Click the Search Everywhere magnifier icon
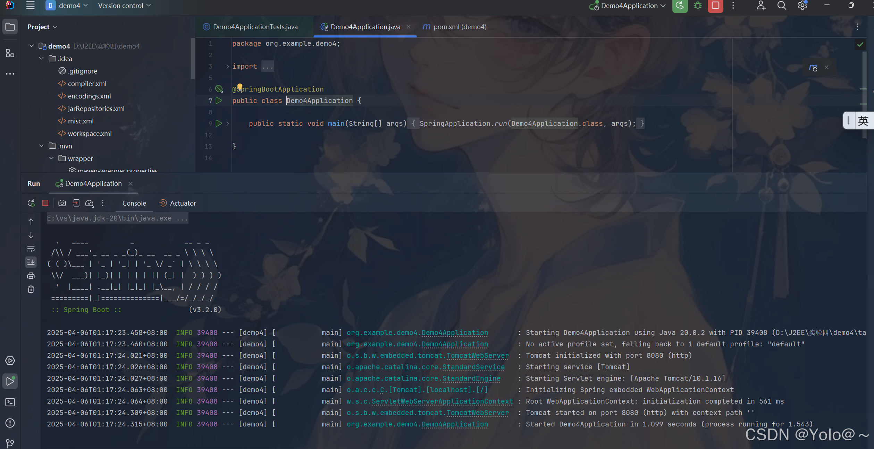The image size is (874, 449). pyautogui.click(x=782, y=6)
